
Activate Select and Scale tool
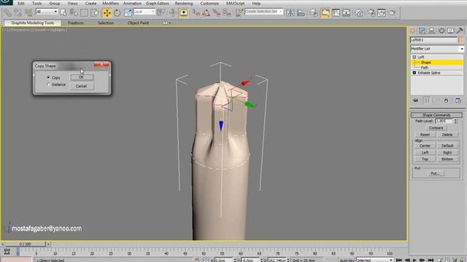tap(128, 13)
